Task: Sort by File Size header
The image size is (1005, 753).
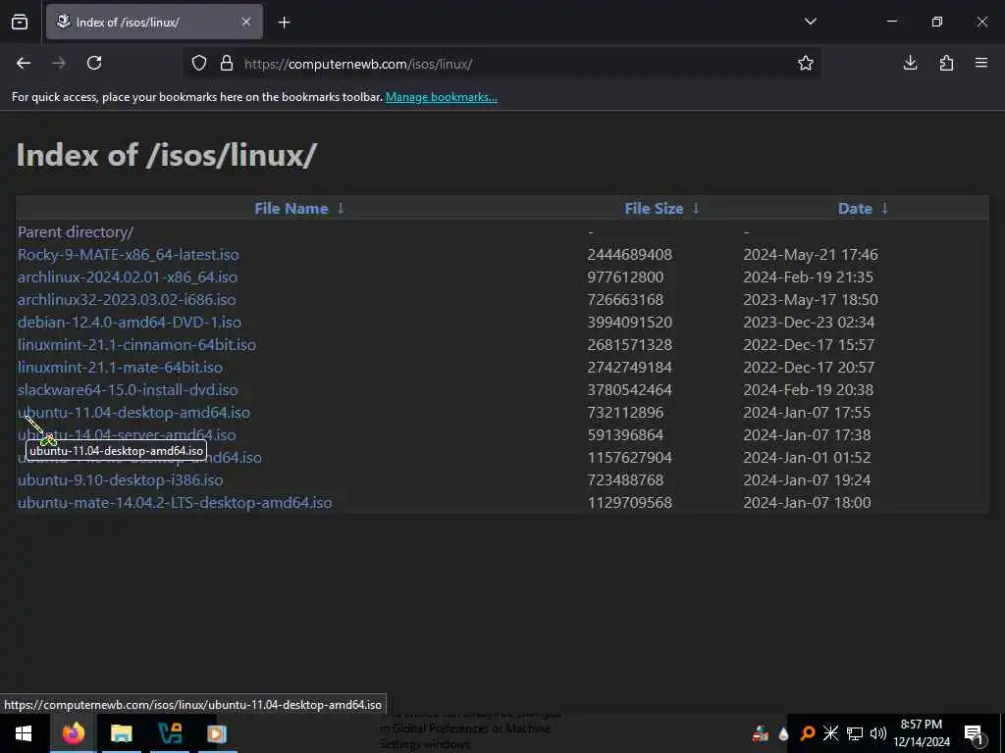Action: click(x=654, y=208)
